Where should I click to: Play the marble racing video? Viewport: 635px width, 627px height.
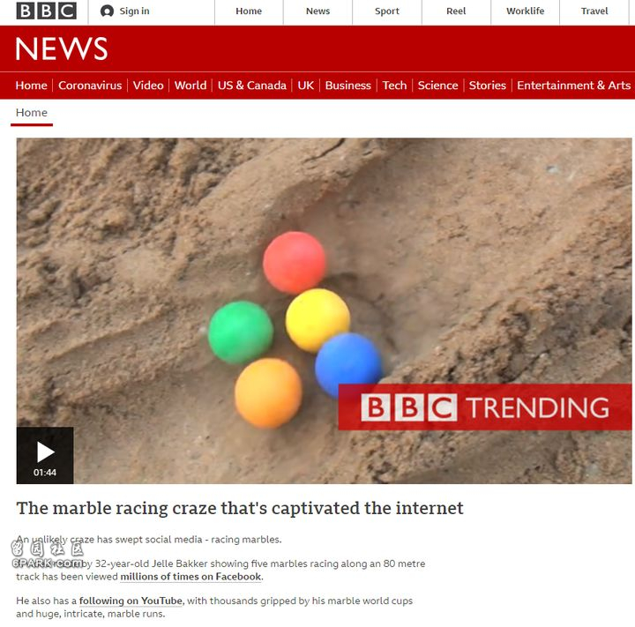point(45,455)
